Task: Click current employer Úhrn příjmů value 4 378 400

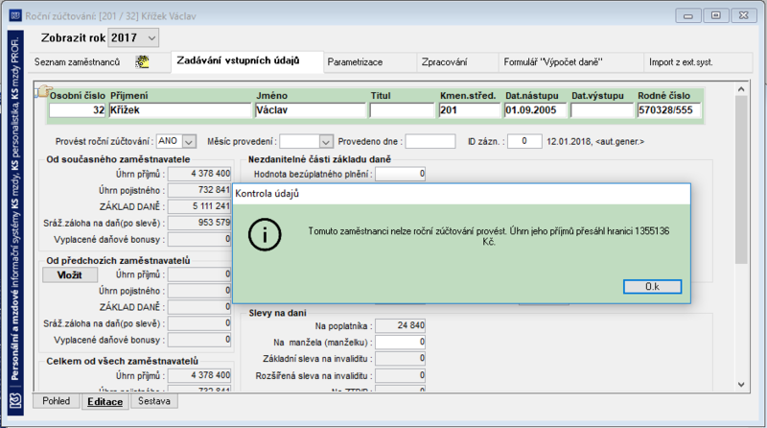Action: [199, 174]
